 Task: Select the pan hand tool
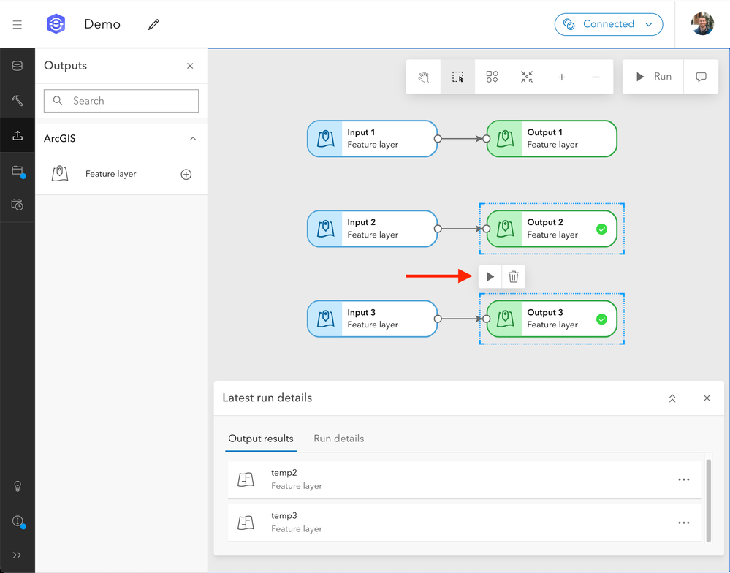(x=423, y=77)
